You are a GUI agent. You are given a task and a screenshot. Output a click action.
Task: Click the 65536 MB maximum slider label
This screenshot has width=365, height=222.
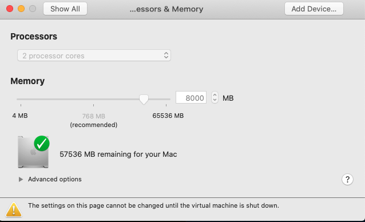click(x=168, y=116)
